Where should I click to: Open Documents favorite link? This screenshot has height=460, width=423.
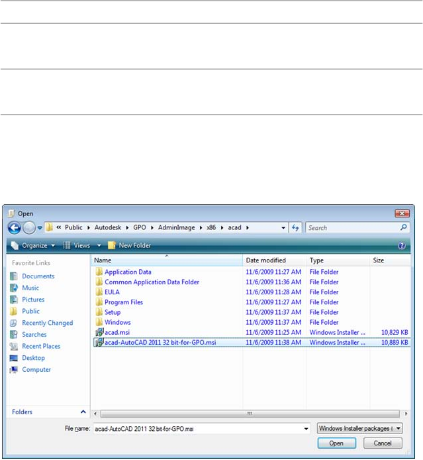point(38,276)
